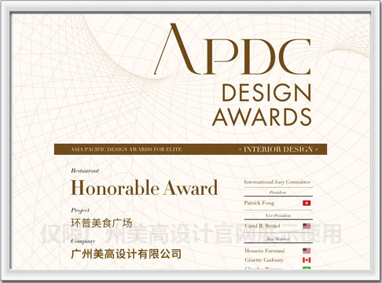This screenshot has height=283, width=382.
Task: Click the Canadian flag beside Ginette Gadoury
Action: (x=307, y=260)
